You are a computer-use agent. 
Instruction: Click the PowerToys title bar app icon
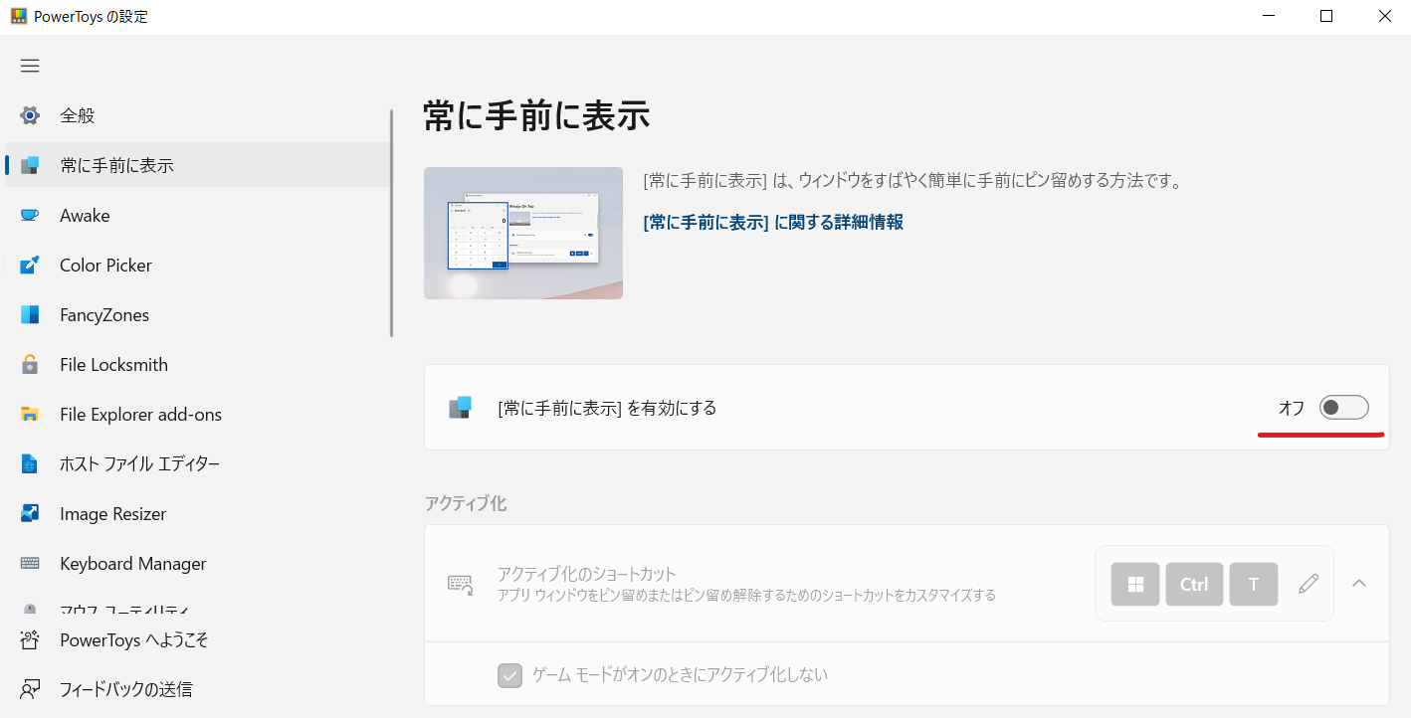(18, 16)
